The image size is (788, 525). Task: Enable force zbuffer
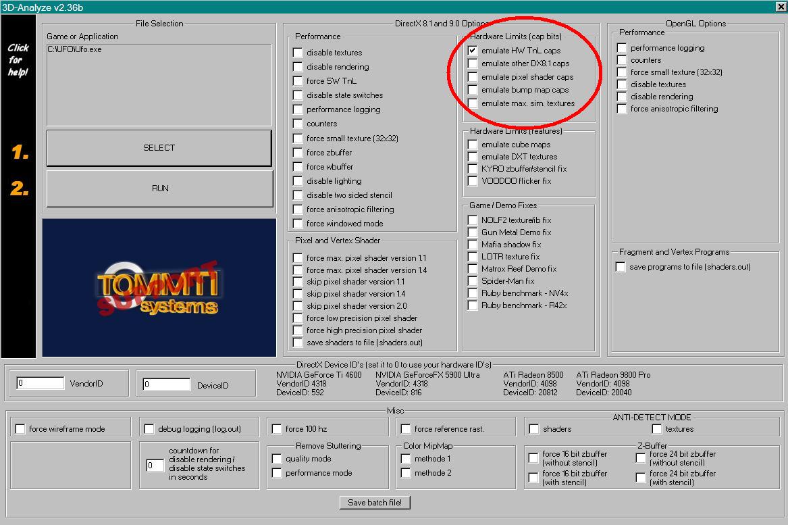(298, 153)
